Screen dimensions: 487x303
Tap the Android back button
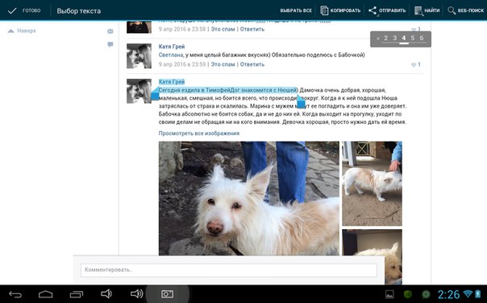15,294
